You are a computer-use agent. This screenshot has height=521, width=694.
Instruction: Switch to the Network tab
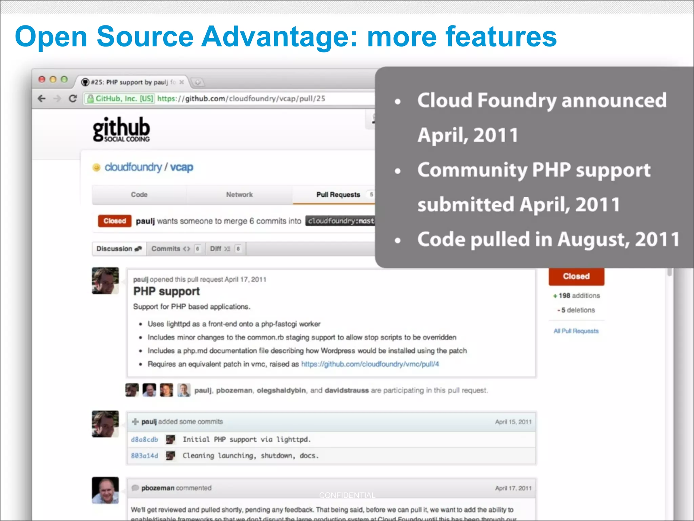pyautogui.click(x=240, y=195)
